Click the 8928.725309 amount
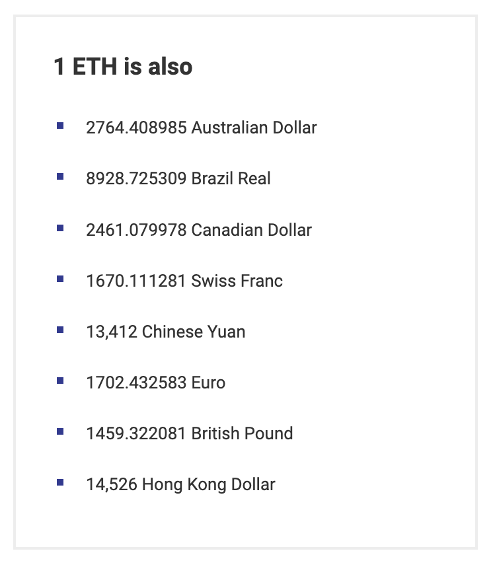The height and width of the screenshot is (584, 493). [x=136, y=178]
